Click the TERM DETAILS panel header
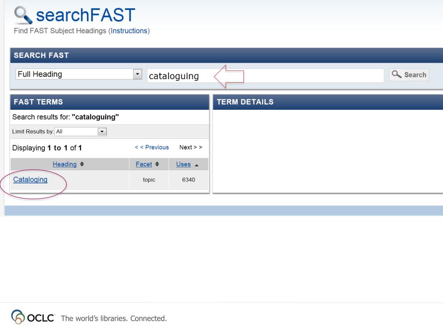Image resolution: width=443 pixels, height=332 pixels. [328, 102]
